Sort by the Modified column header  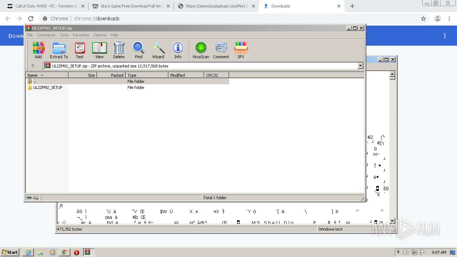tap(186, 75)
